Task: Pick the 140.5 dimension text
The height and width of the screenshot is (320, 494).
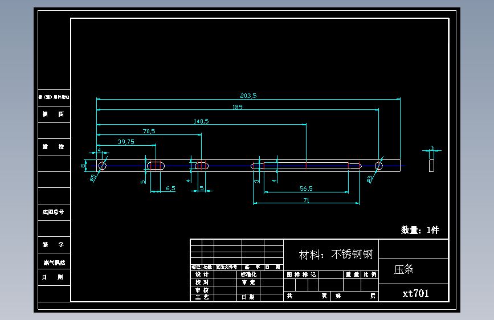Action: (x=201, y=121)
